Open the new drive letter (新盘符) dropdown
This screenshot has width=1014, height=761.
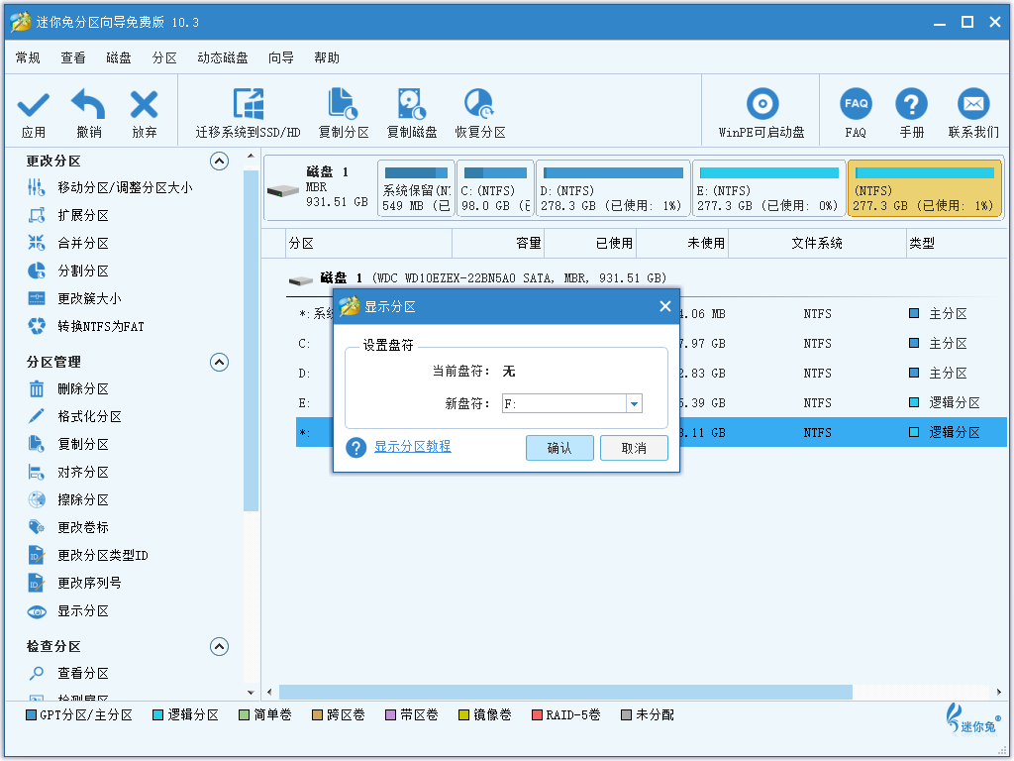(x=635, y=404)
